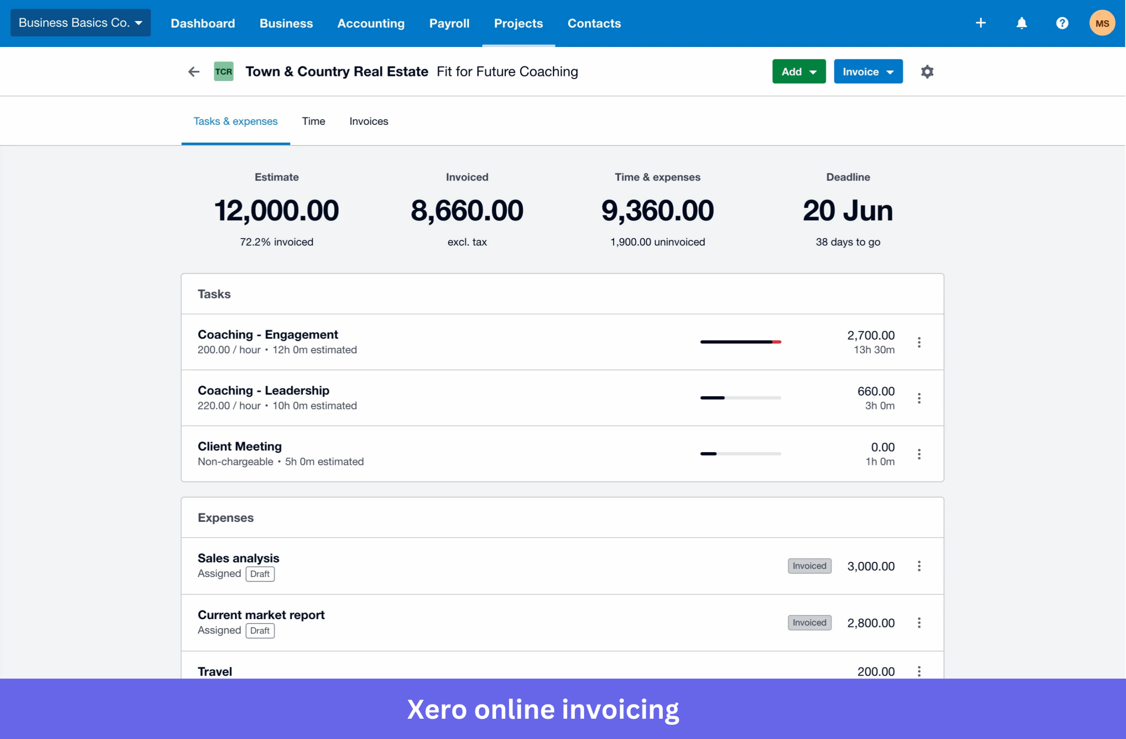1126x739 pixels.
Task: Open the MS user avatar menu
Action: 1102,23
